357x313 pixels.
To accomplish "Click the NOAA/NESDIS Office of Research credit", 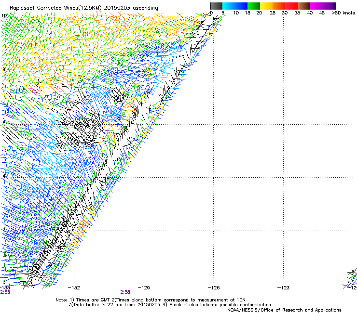I will pos(284,310).
